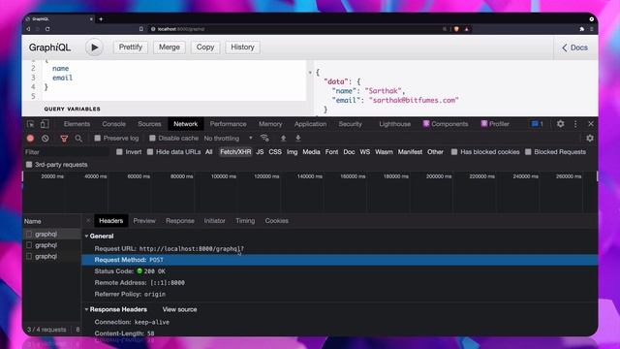The width and height of the screenshot is (620, 349).
Task: Collapse the General section
Action: [86, 237]
